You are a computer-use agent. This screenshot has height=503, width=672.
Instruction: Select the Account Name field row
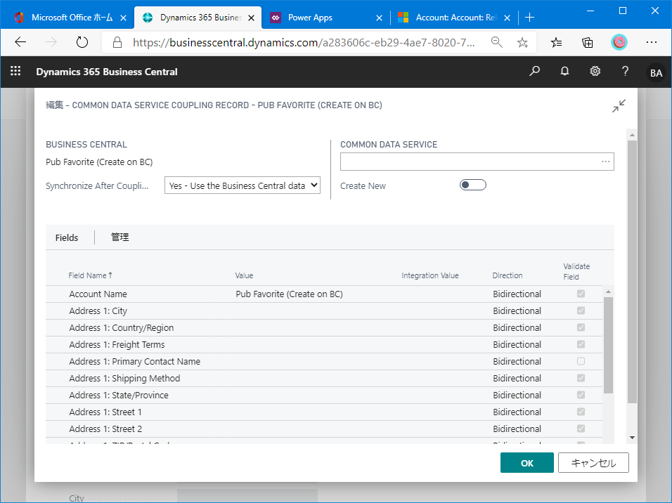[x=324, y=294]
